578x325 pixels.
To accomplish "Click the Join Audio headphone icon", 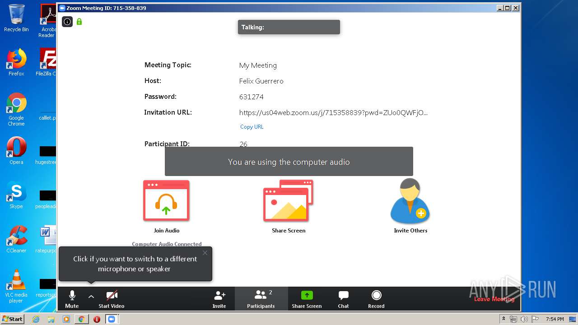I will (x=166, y=201).
